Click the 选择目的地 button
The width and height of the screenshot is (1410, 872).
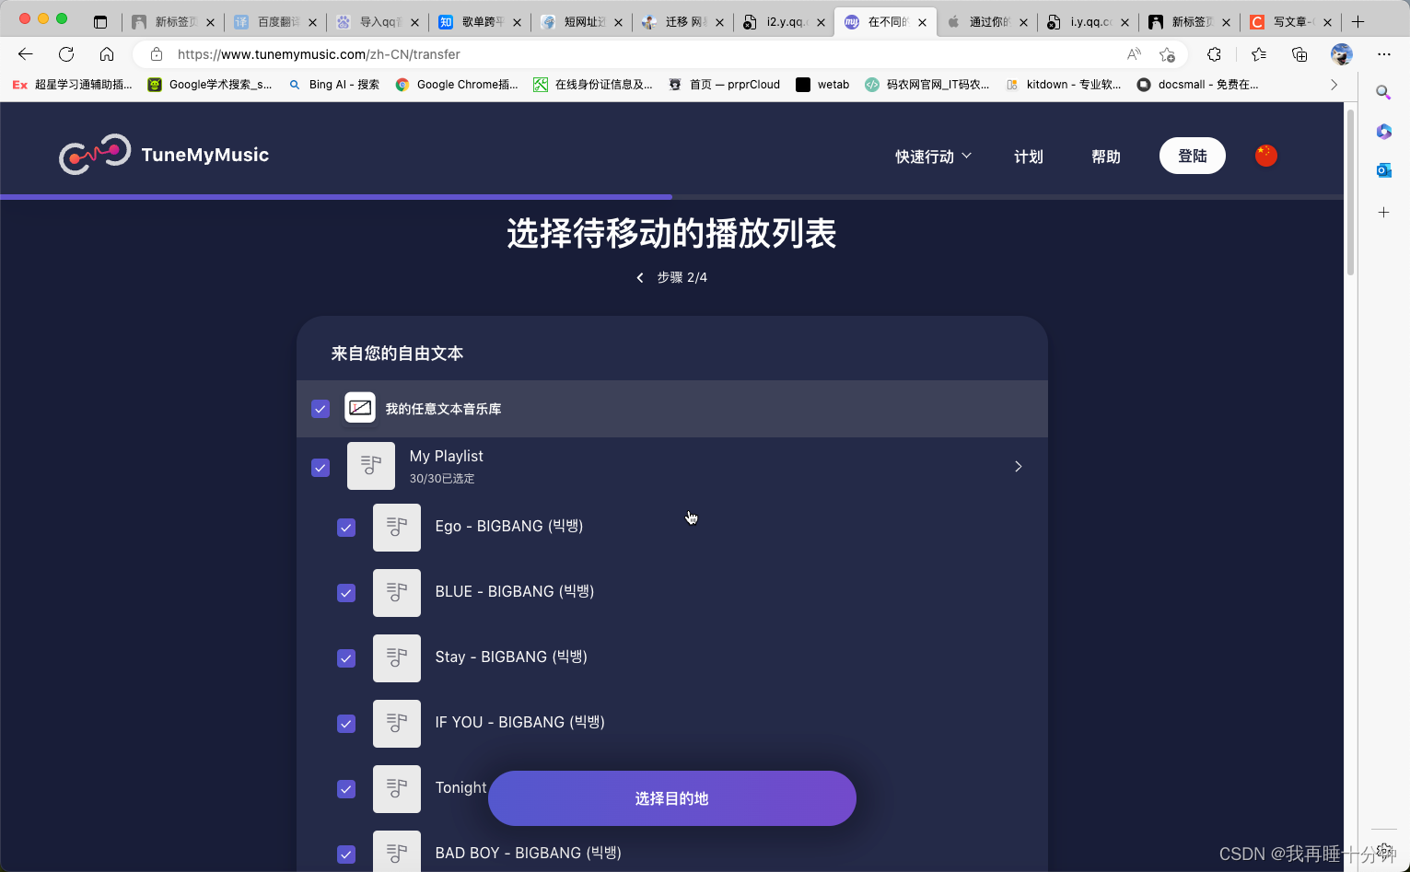672,798
